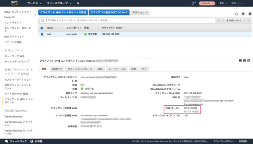Select the 192.168.128.0/22 cell in table

click(110, 34)
